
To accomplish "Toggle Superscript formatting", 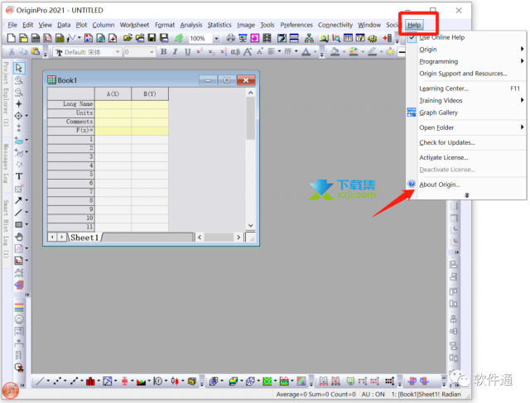I will pos(200,51).
